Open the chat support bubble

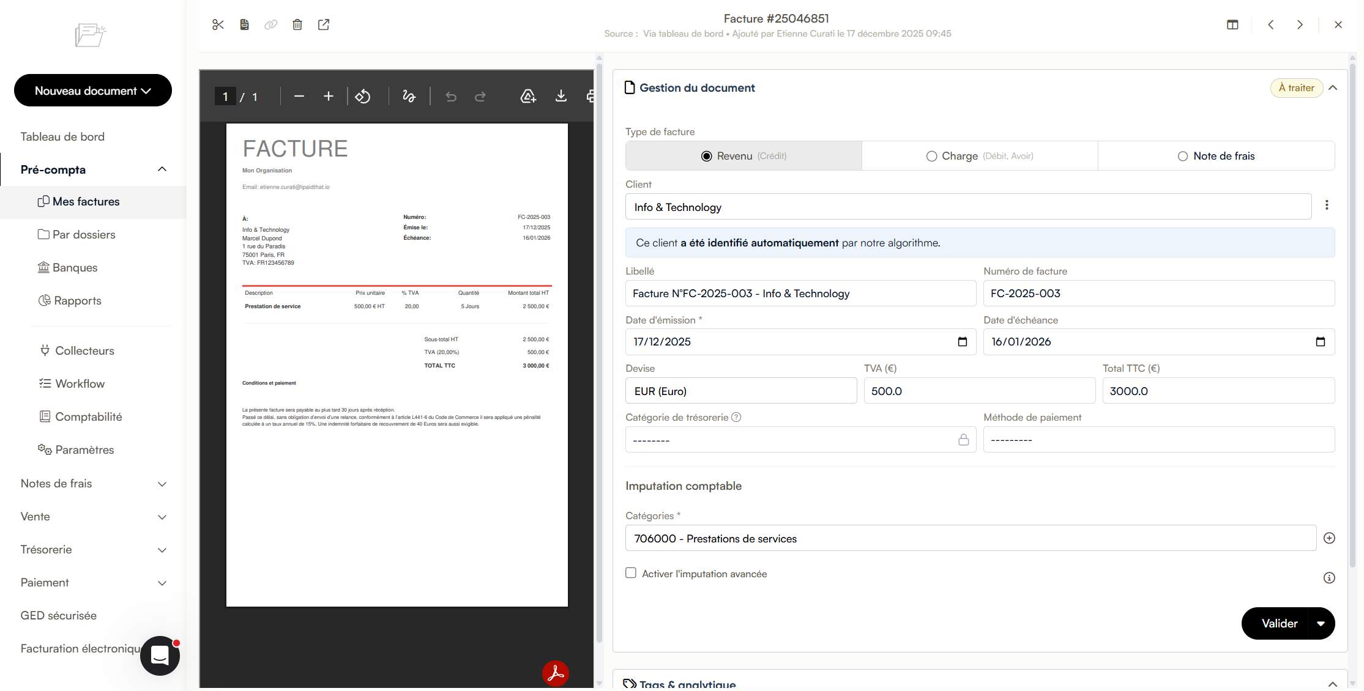tap(160, 656)
